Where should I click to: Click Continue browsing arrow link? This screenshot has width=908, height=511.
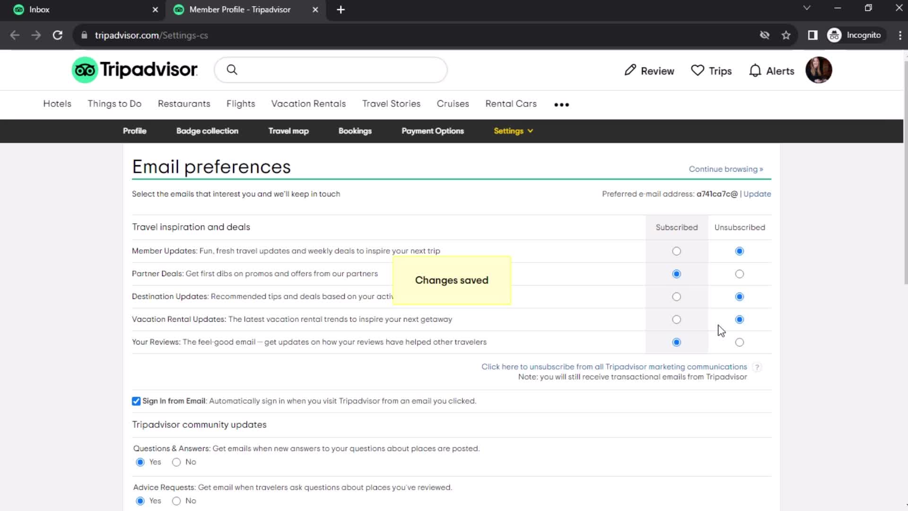coord(726,169)
